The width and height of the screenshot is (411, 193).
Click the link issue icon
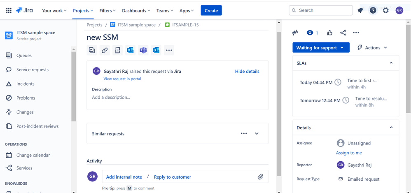tap(105, 50)
